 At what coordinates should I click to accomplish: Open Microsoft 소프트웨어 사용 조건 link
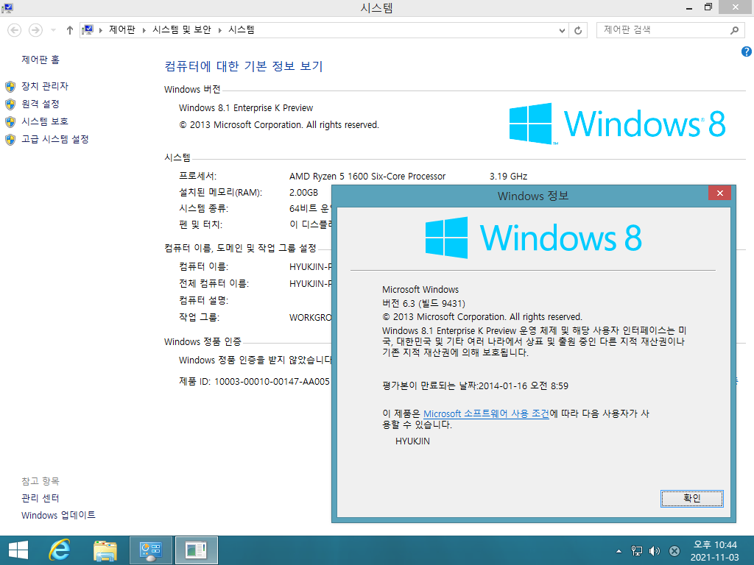tap(486, 413)
